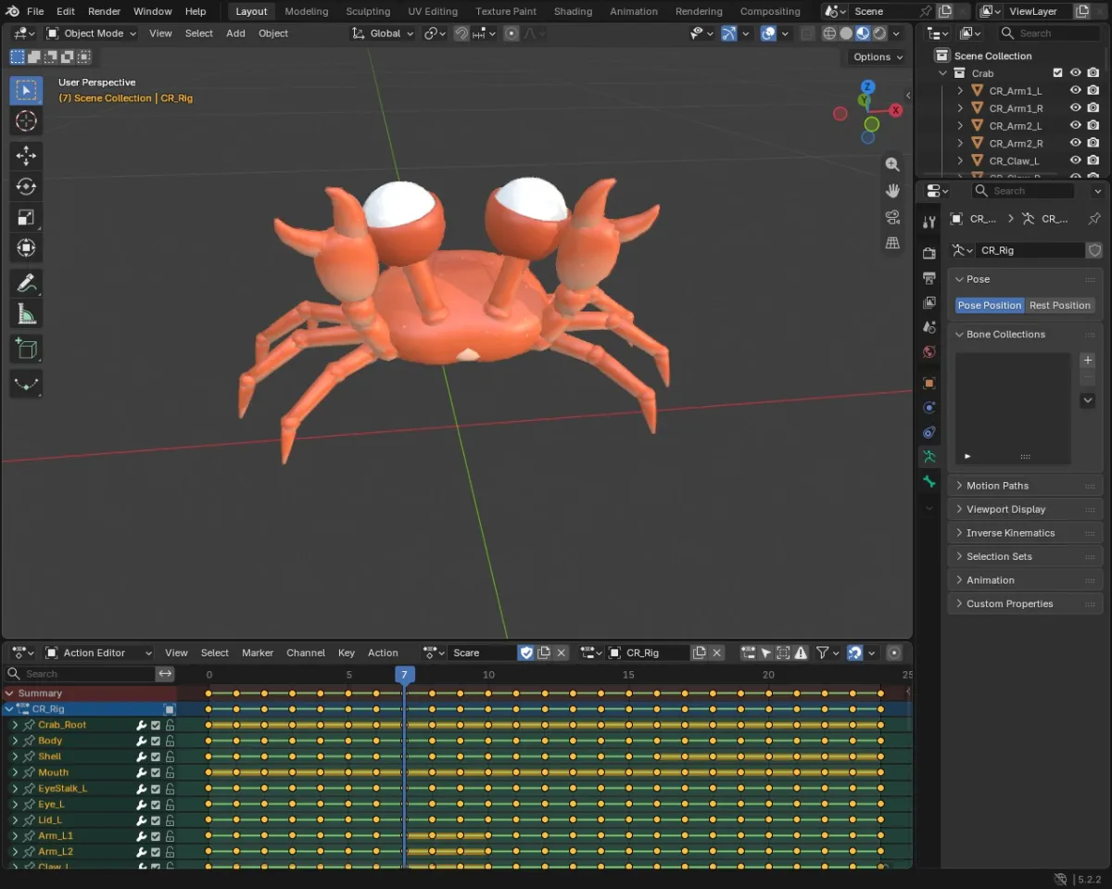Select the Add Cube tool
The width and height of the screenshot is (1112, 889).
point(26,349)
